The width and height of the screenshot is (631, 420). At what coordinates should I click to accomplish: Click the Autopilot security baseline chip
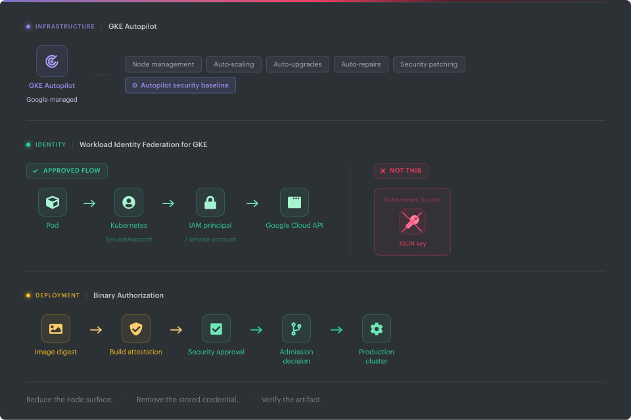[180, 85]
